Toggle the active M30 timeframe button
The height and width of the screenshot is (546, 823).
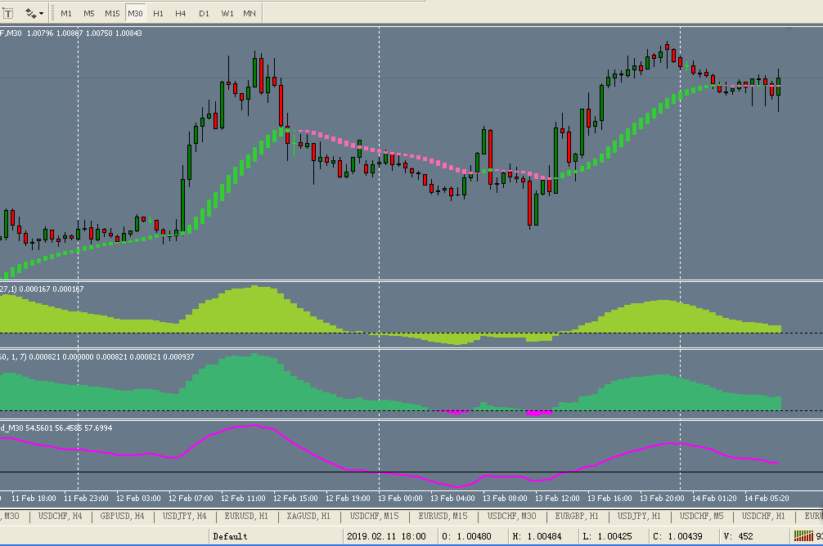[x=135, y=14]
